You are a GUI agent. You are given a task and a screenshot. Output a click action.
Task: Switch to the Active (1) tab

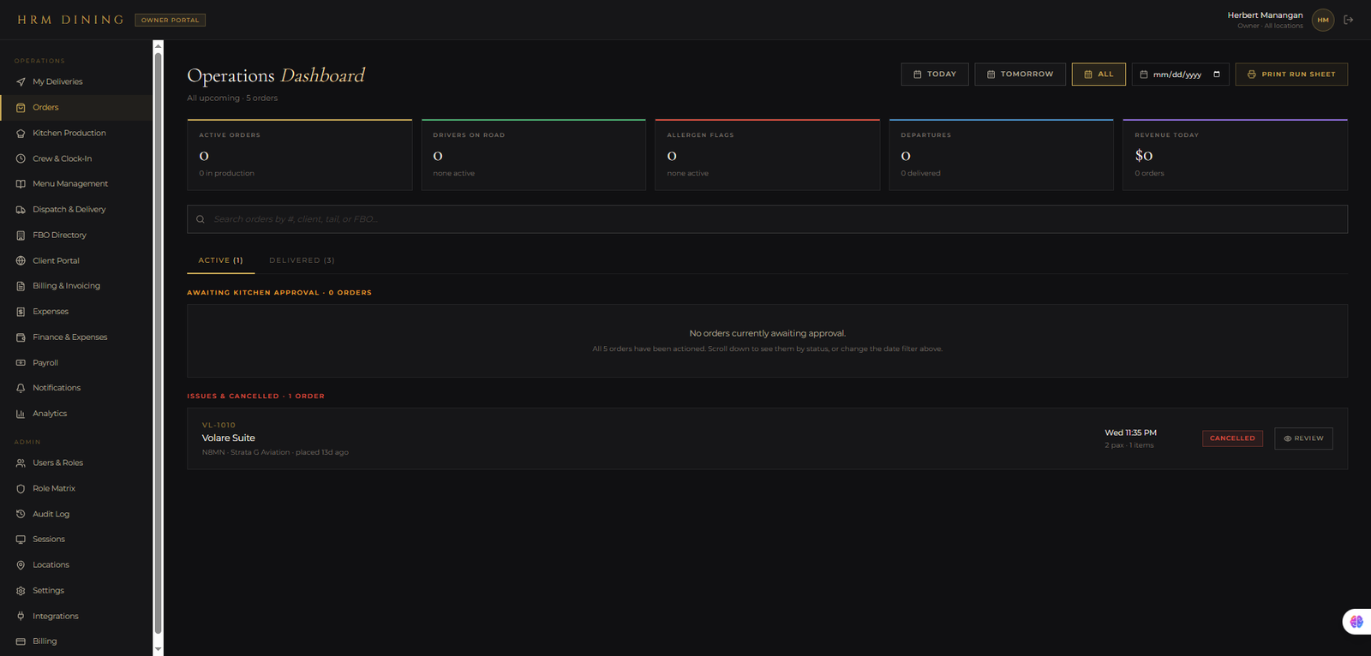(221, 260)
